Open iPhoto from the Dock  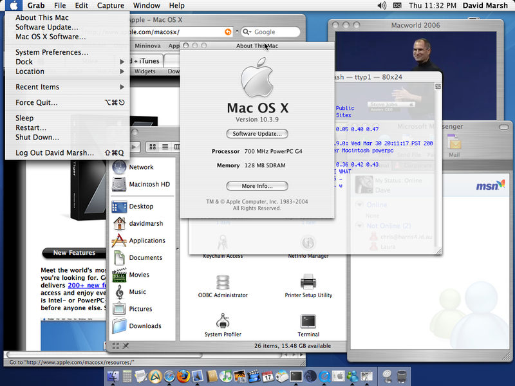pos(239,376)
